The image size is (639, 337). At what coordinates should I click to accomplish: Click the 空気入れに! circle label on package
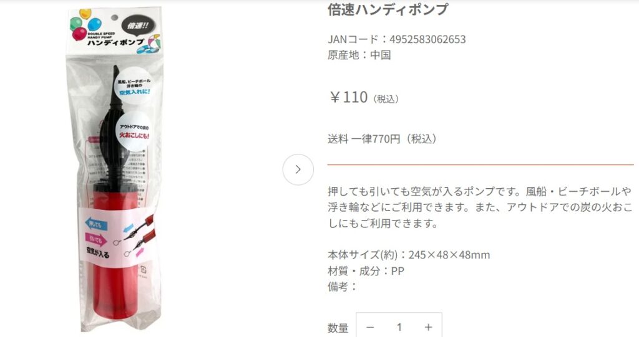(x=134, y=87)
